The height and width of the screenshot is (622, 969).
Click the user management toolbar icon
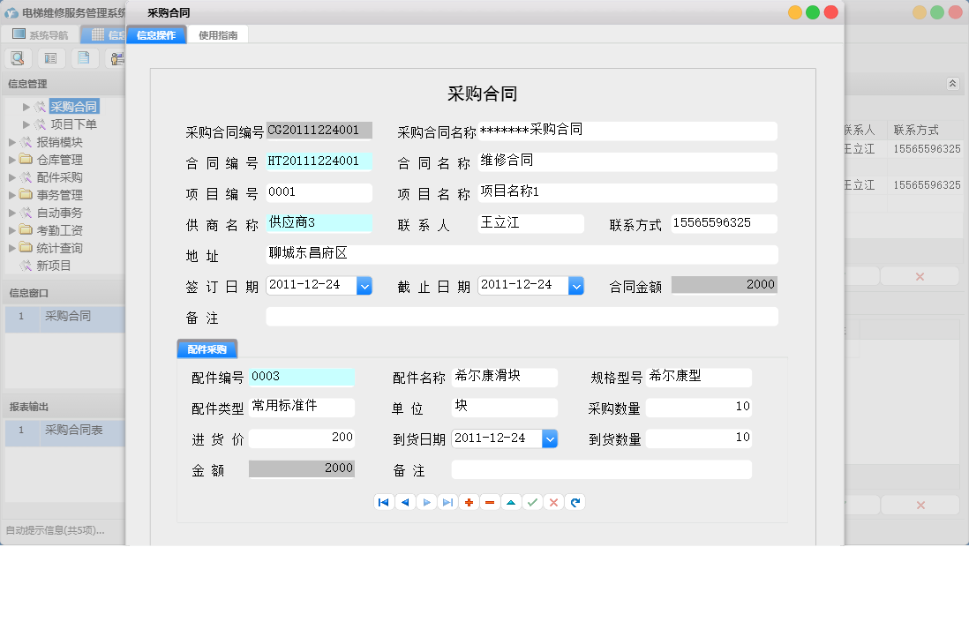[x=116, y=57]
